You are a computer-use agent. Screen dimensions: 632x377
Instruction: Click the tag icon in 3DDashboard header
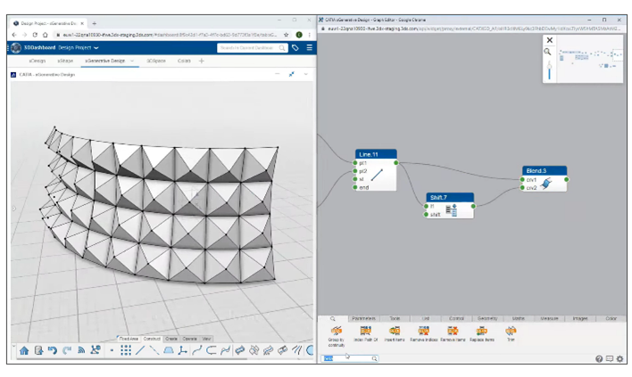pyautogui.click(x=295, y=48)
